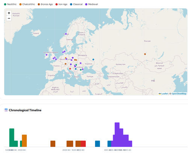Click the tallest green Neolithic timeline bar
Viewport: 188px width, 153px height.
click(12, 138)
